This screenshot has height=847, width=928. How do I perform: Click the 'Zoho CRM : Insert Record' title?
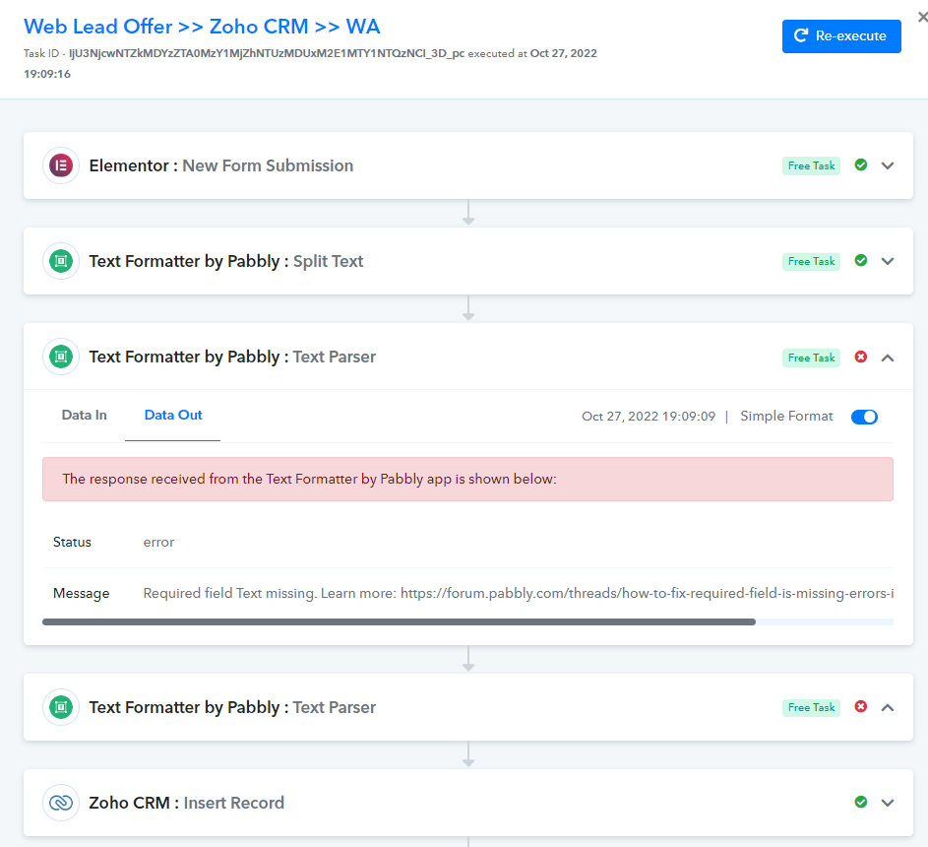(x=186, y=803)
